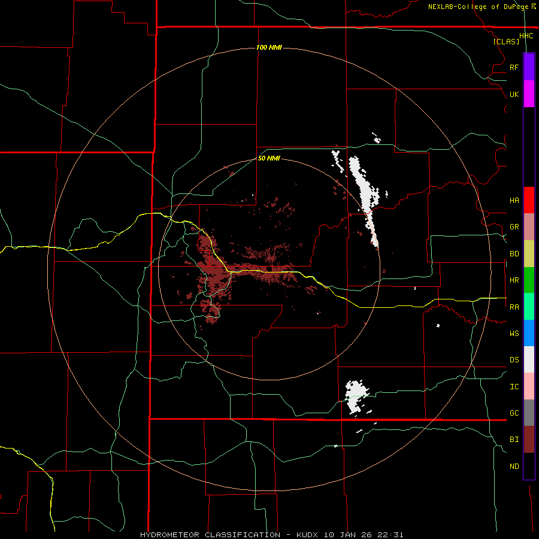Viewport: 539px width, 539px height.
Task: Click the "HA" legend label
Action: (514, 201)
